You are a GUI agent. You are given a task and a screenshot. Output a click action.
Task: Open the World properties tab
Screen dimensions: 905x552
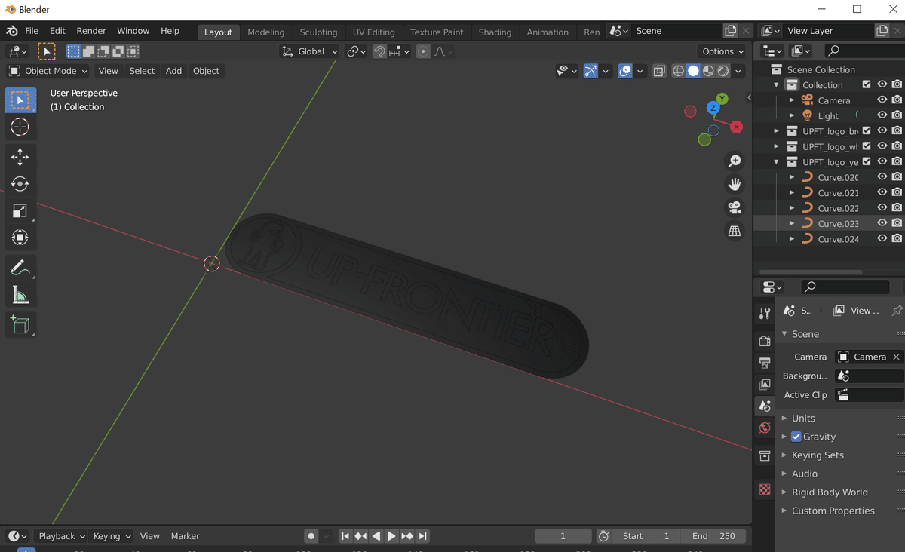pos(765,428)
